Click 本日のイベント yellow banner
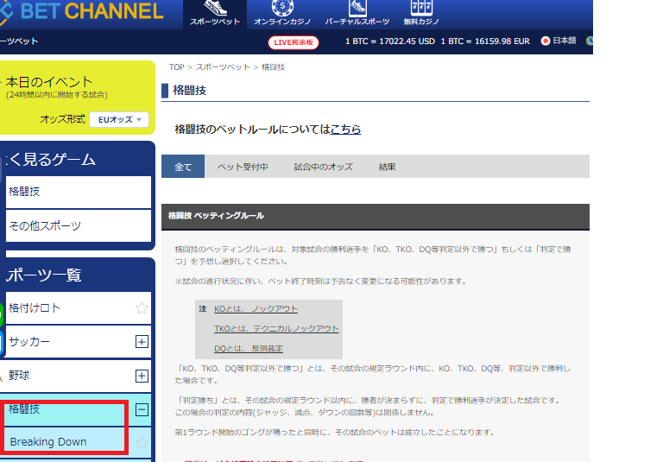Viewport: 663px width, 462px height. [78, 98]
